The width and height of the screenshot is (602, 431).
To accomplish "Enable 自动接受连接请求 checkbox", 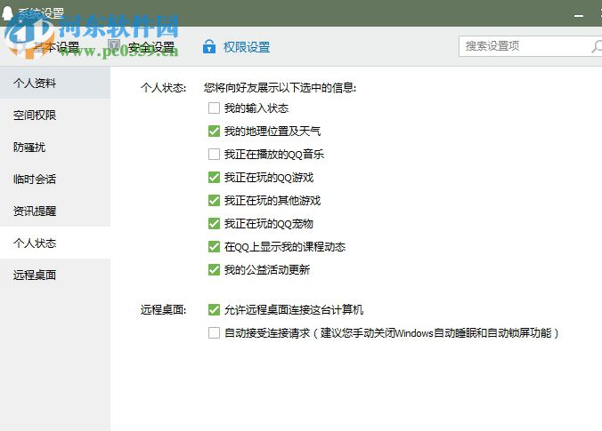I will (x=214, y=332).
